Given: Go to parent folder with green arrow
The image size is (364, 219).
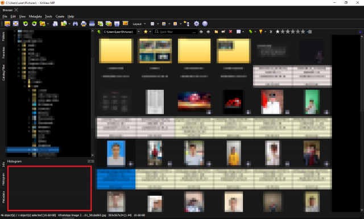Looking at the screenshot, I should point(99,32).
